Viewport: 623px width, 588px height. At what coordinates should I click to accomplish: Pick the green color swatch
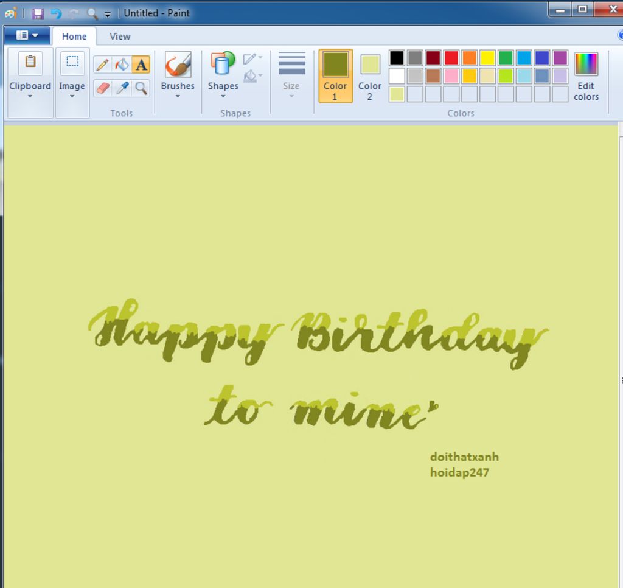click(506, 58)
